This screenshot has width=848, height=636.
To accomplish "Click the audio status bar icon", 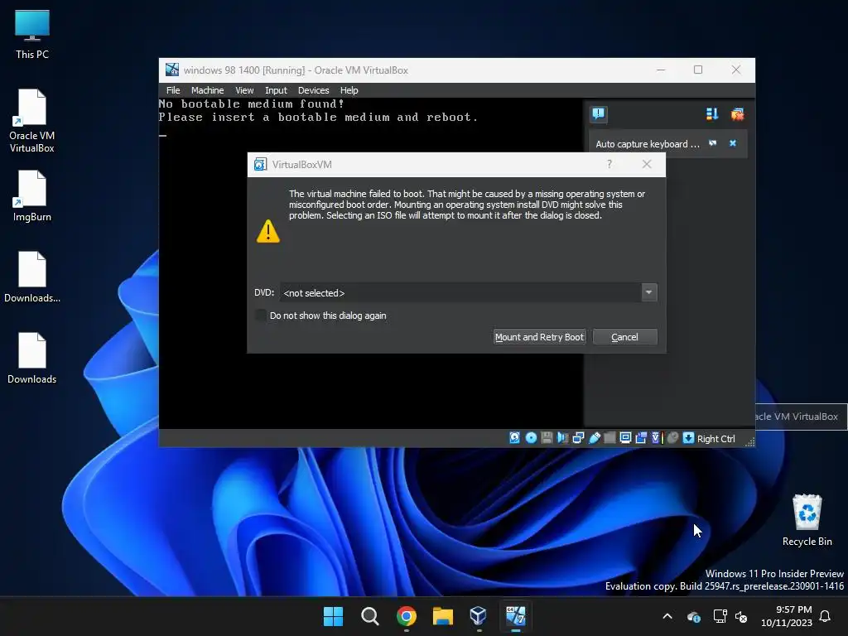I will [x=562, y=438].
